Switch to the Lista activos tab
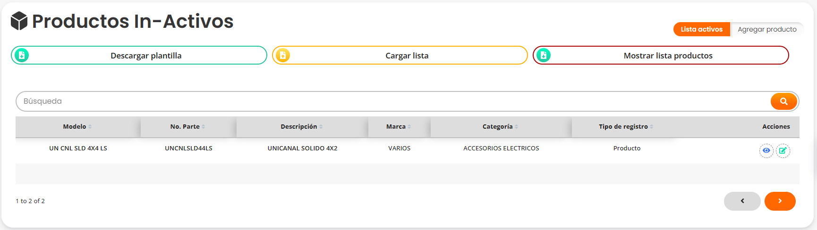 point(701,29)
